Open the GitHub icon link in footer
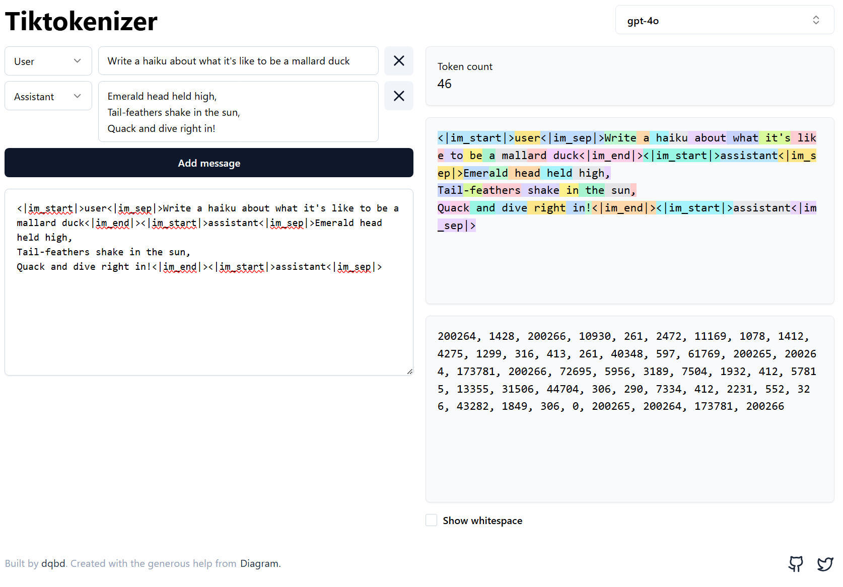 click(x=796, y=564)
